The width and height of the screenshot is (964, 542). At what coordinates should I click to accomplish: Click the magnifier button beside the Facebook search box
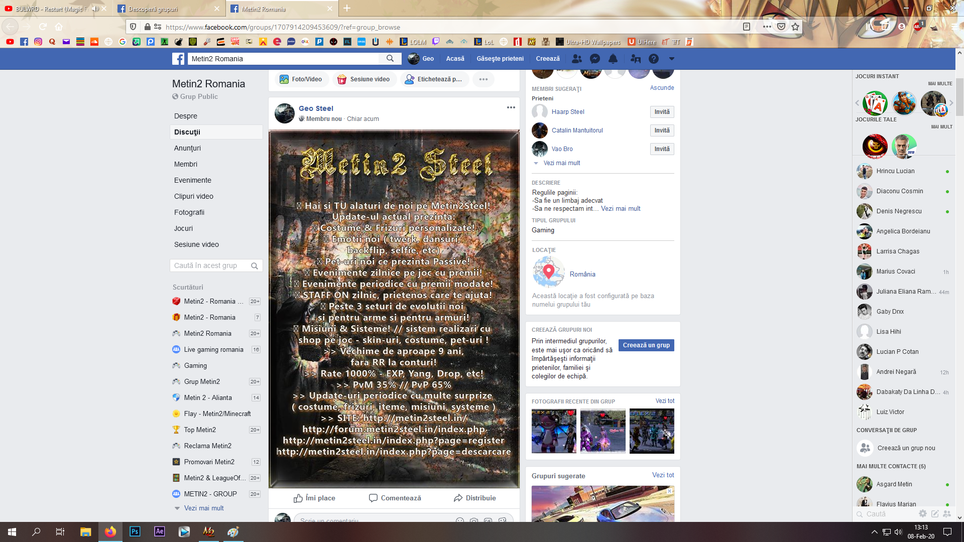pos(390,59)
